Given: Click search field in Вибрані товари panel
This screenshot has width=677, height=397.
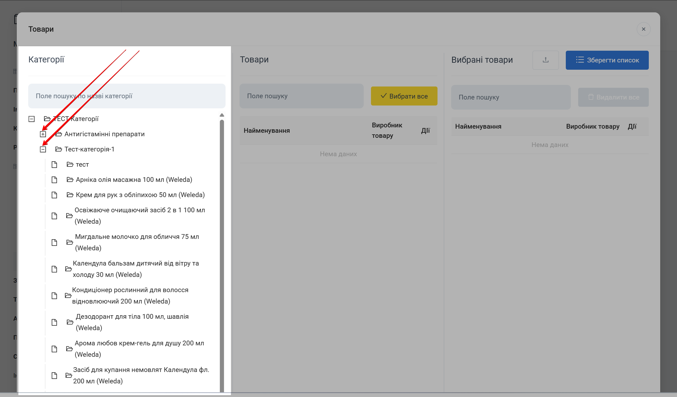Looking at the screenshot, I should [511, 97].
